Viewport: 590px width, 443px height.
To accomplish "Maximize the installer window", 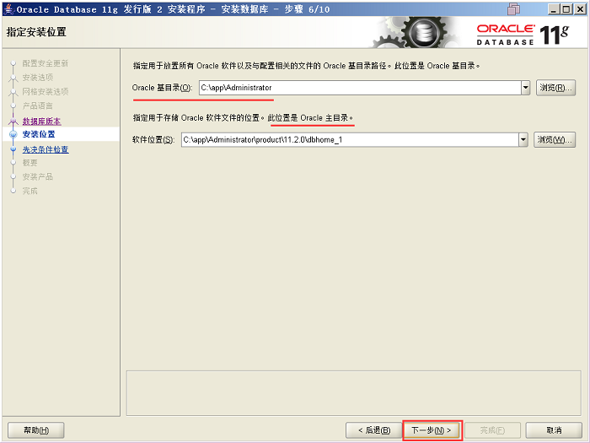I will click(x=566, y=9).
